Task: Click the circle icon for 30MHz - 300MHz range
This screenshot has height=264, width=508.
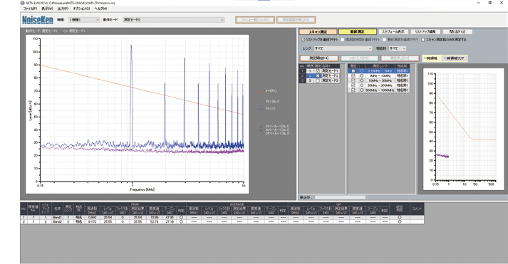Action: click(x=362, y=85)
